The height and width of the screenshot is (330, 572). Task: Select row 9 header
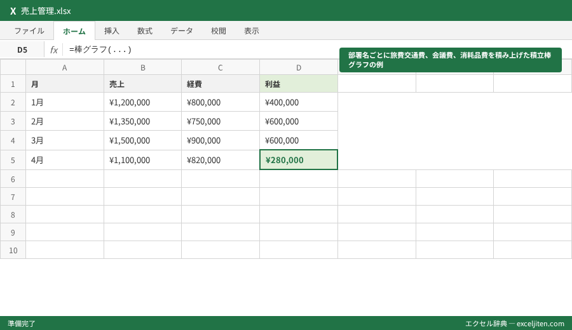click(13, 232)
